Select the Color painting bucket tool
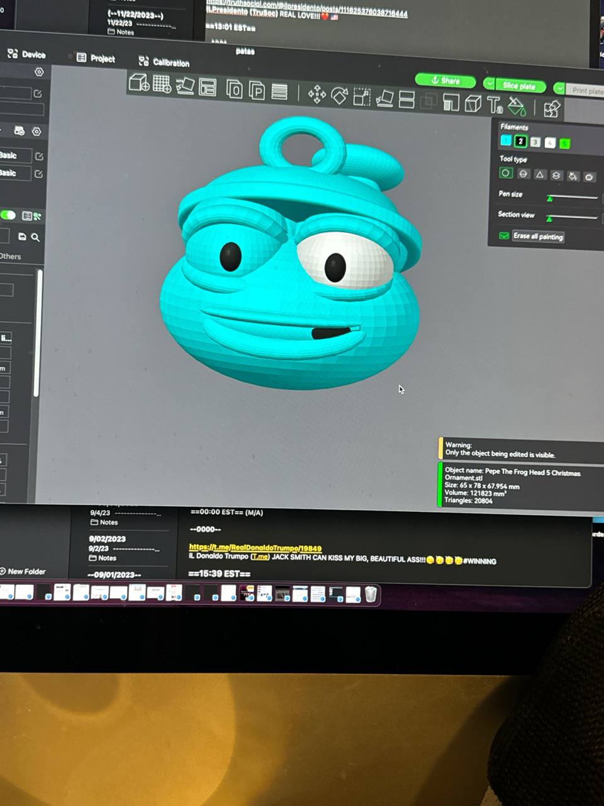The width and height of the screenshot is (604, 806). click(517, 106)
